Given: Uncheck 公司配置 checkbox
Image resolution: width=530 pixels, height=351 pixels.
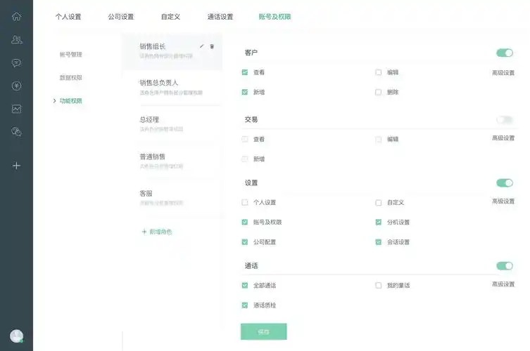Looking at the screenshot, I should (x=245, y=241).
